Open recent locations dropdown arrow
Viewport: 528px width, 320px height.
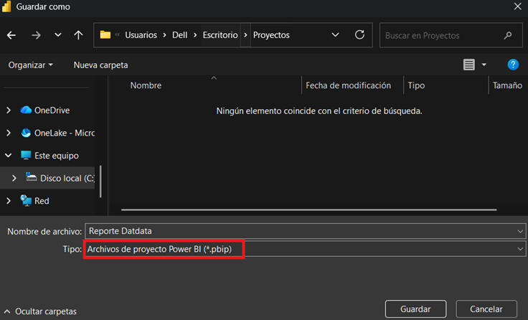[57, 35]
